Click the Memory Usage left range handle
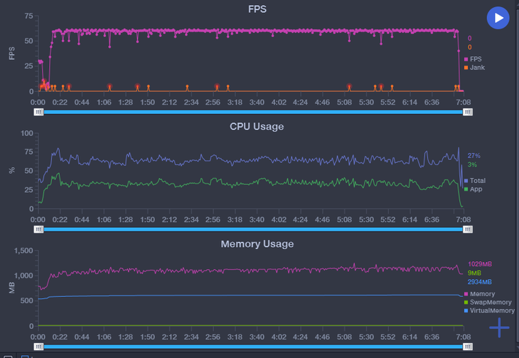The height and width of the screenshot is (358, 519). [39, 347]
